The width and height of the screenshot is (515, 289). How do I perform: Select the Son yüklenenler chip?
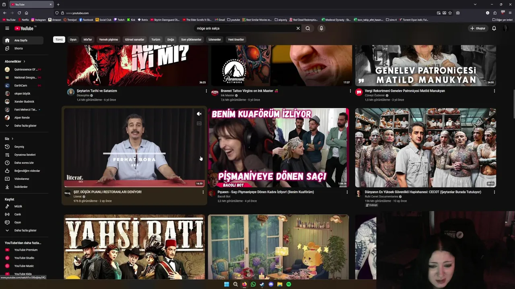click(x=191, y=39)
